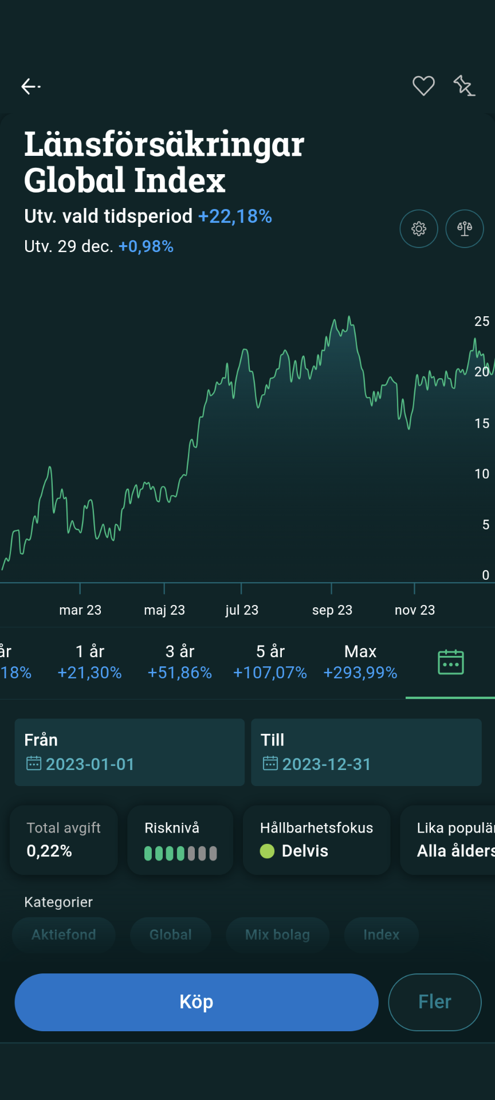
Task: Switch to the 5 år period
Action: pos(270,662)
